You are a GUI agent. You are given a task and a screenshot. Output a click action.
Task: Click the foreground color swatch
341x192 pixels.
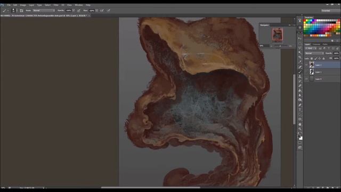coord(299,137)
